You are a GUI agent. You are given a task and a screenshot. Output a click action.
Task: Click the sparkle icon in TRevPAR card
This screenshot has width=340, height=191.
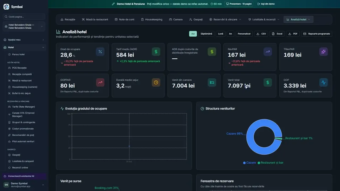(x=324, y=52)
